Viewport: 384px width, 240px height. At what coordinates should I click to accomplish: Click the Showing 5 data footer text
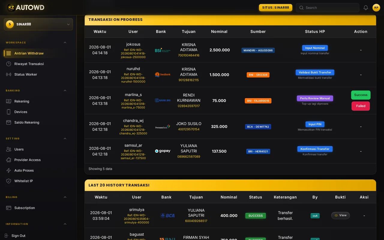click(100, 169)
